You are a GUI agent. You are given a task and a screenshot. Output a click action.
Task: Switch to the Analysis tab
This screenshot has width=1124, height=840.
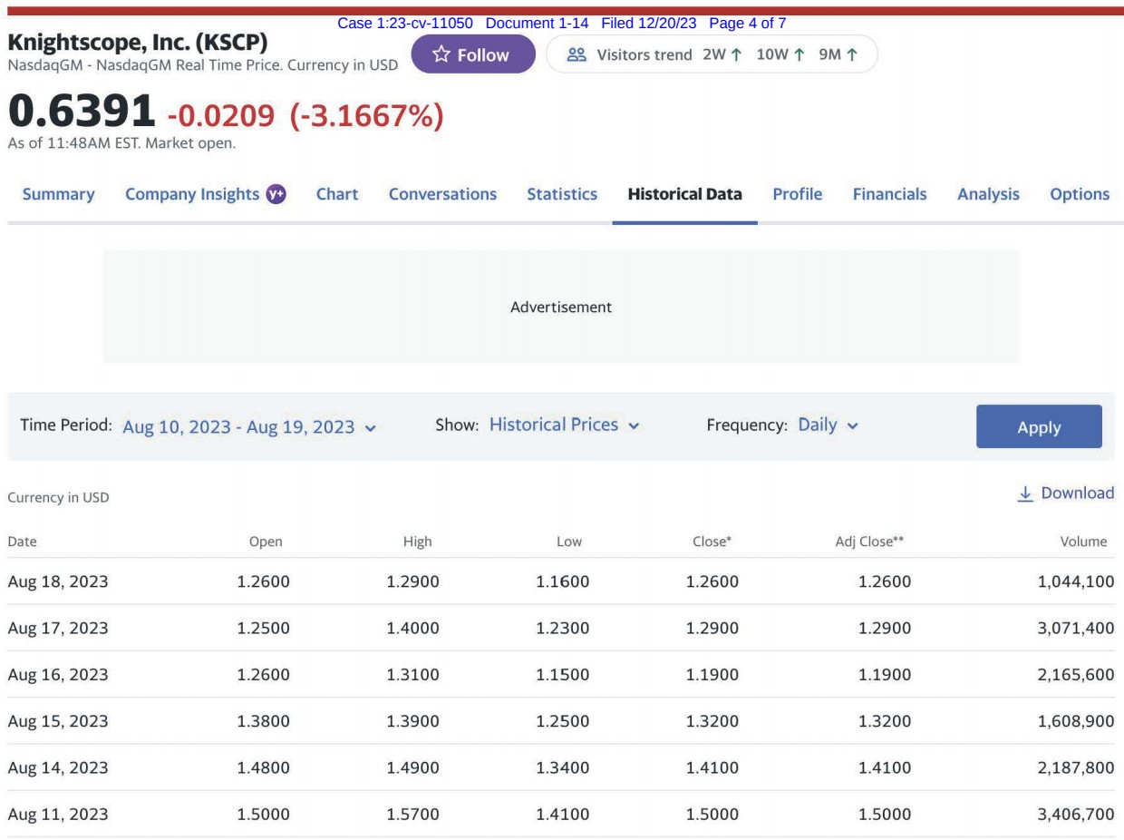click(x=988, y=194)
